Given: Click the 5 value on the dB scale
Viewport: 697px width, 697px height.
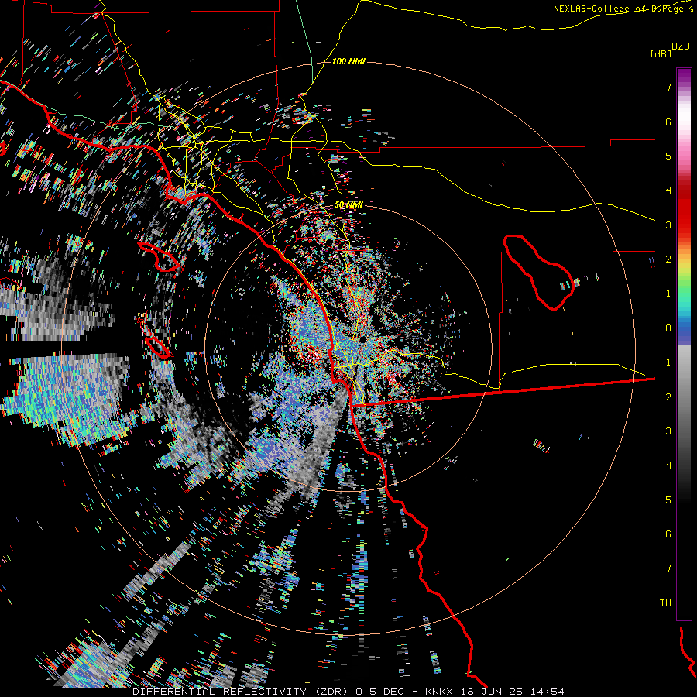Looking at the screenshot, I should [x=668, y=156].
